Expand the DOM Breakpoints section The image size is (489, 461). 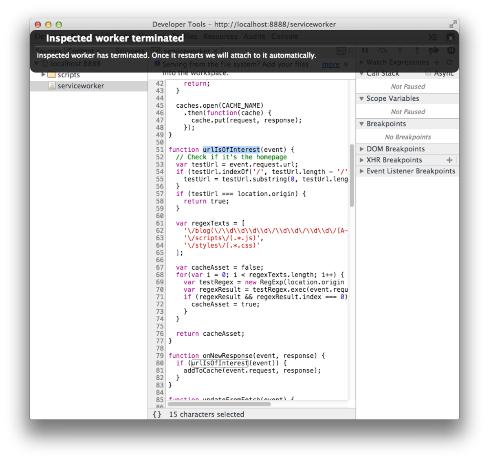(361, 149)
